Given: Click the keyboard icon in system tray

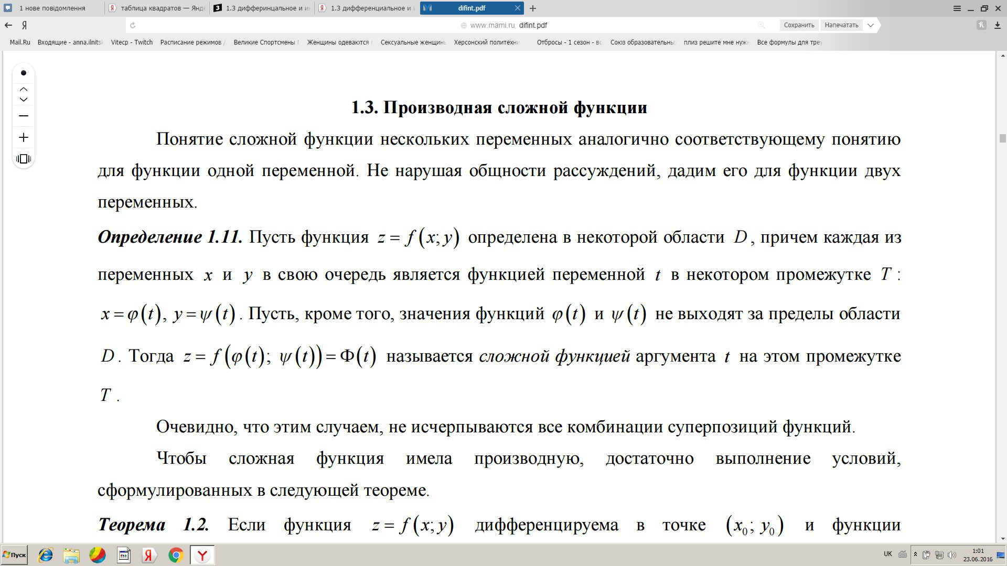Looking at the screenshot, I should point(903,554).
